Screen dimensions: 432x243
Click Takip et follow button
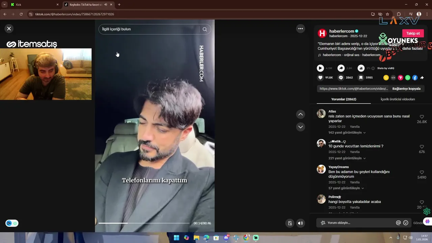[x=413, y=33]
